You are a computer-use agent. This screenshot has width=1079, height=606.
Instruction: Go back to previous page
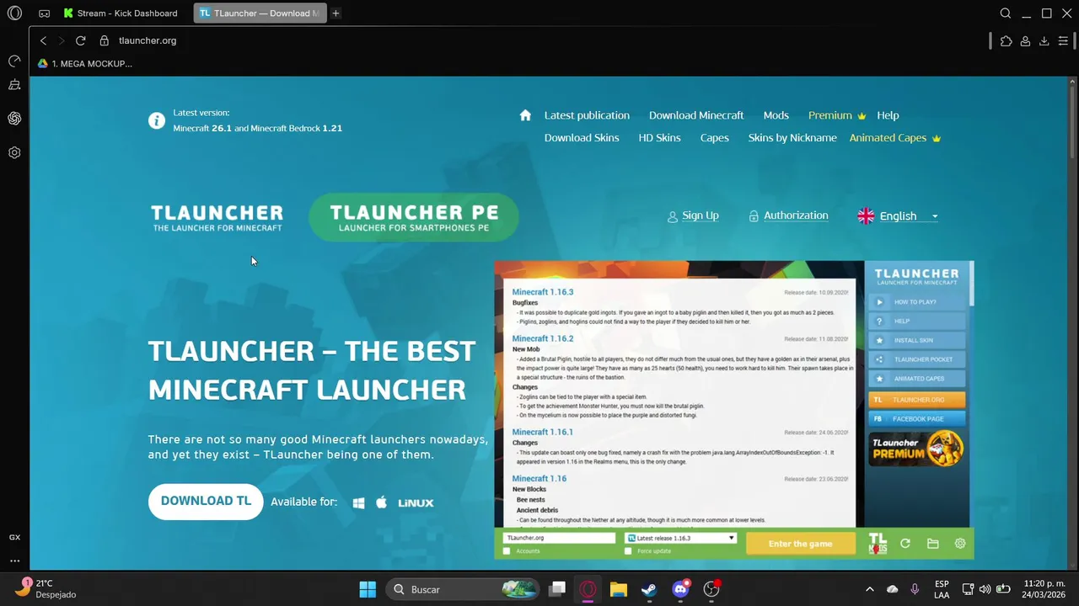(44, 40)
